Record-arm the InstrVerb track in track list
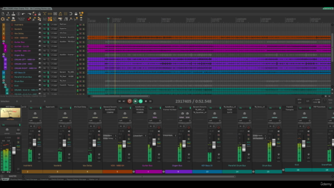This screenshot has height=188, width=334. (x=12, y=25)
